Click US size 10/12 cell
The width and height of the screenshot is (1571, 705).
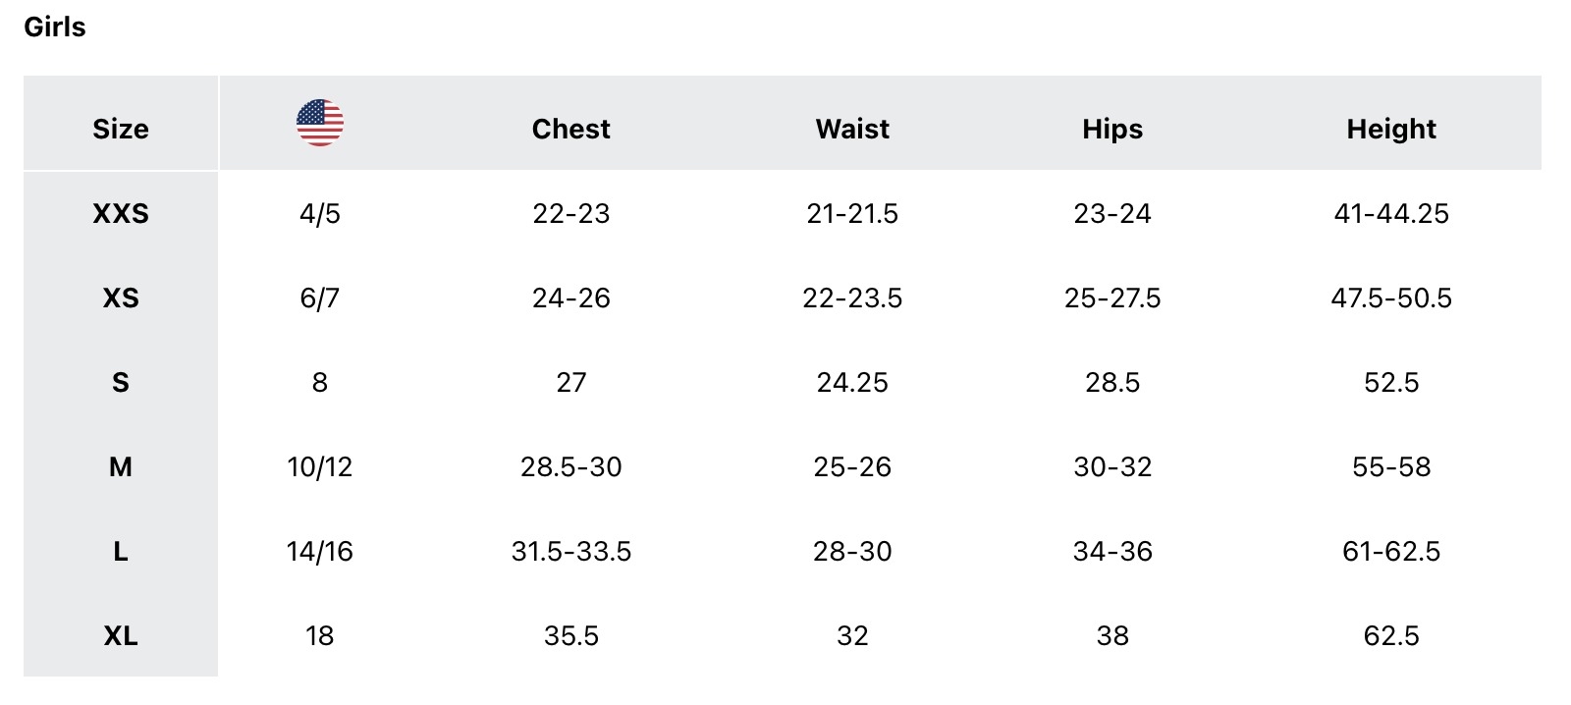[x=320, y=466]
